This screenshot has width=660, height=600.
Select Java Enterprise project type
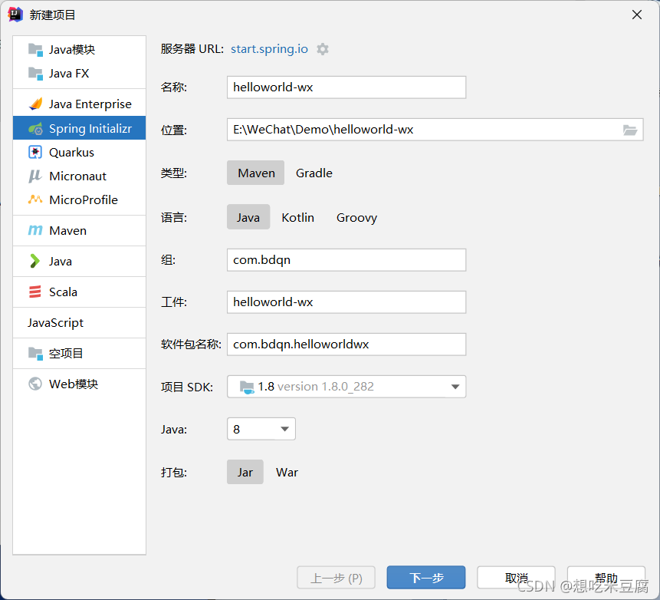coord(80,104)
